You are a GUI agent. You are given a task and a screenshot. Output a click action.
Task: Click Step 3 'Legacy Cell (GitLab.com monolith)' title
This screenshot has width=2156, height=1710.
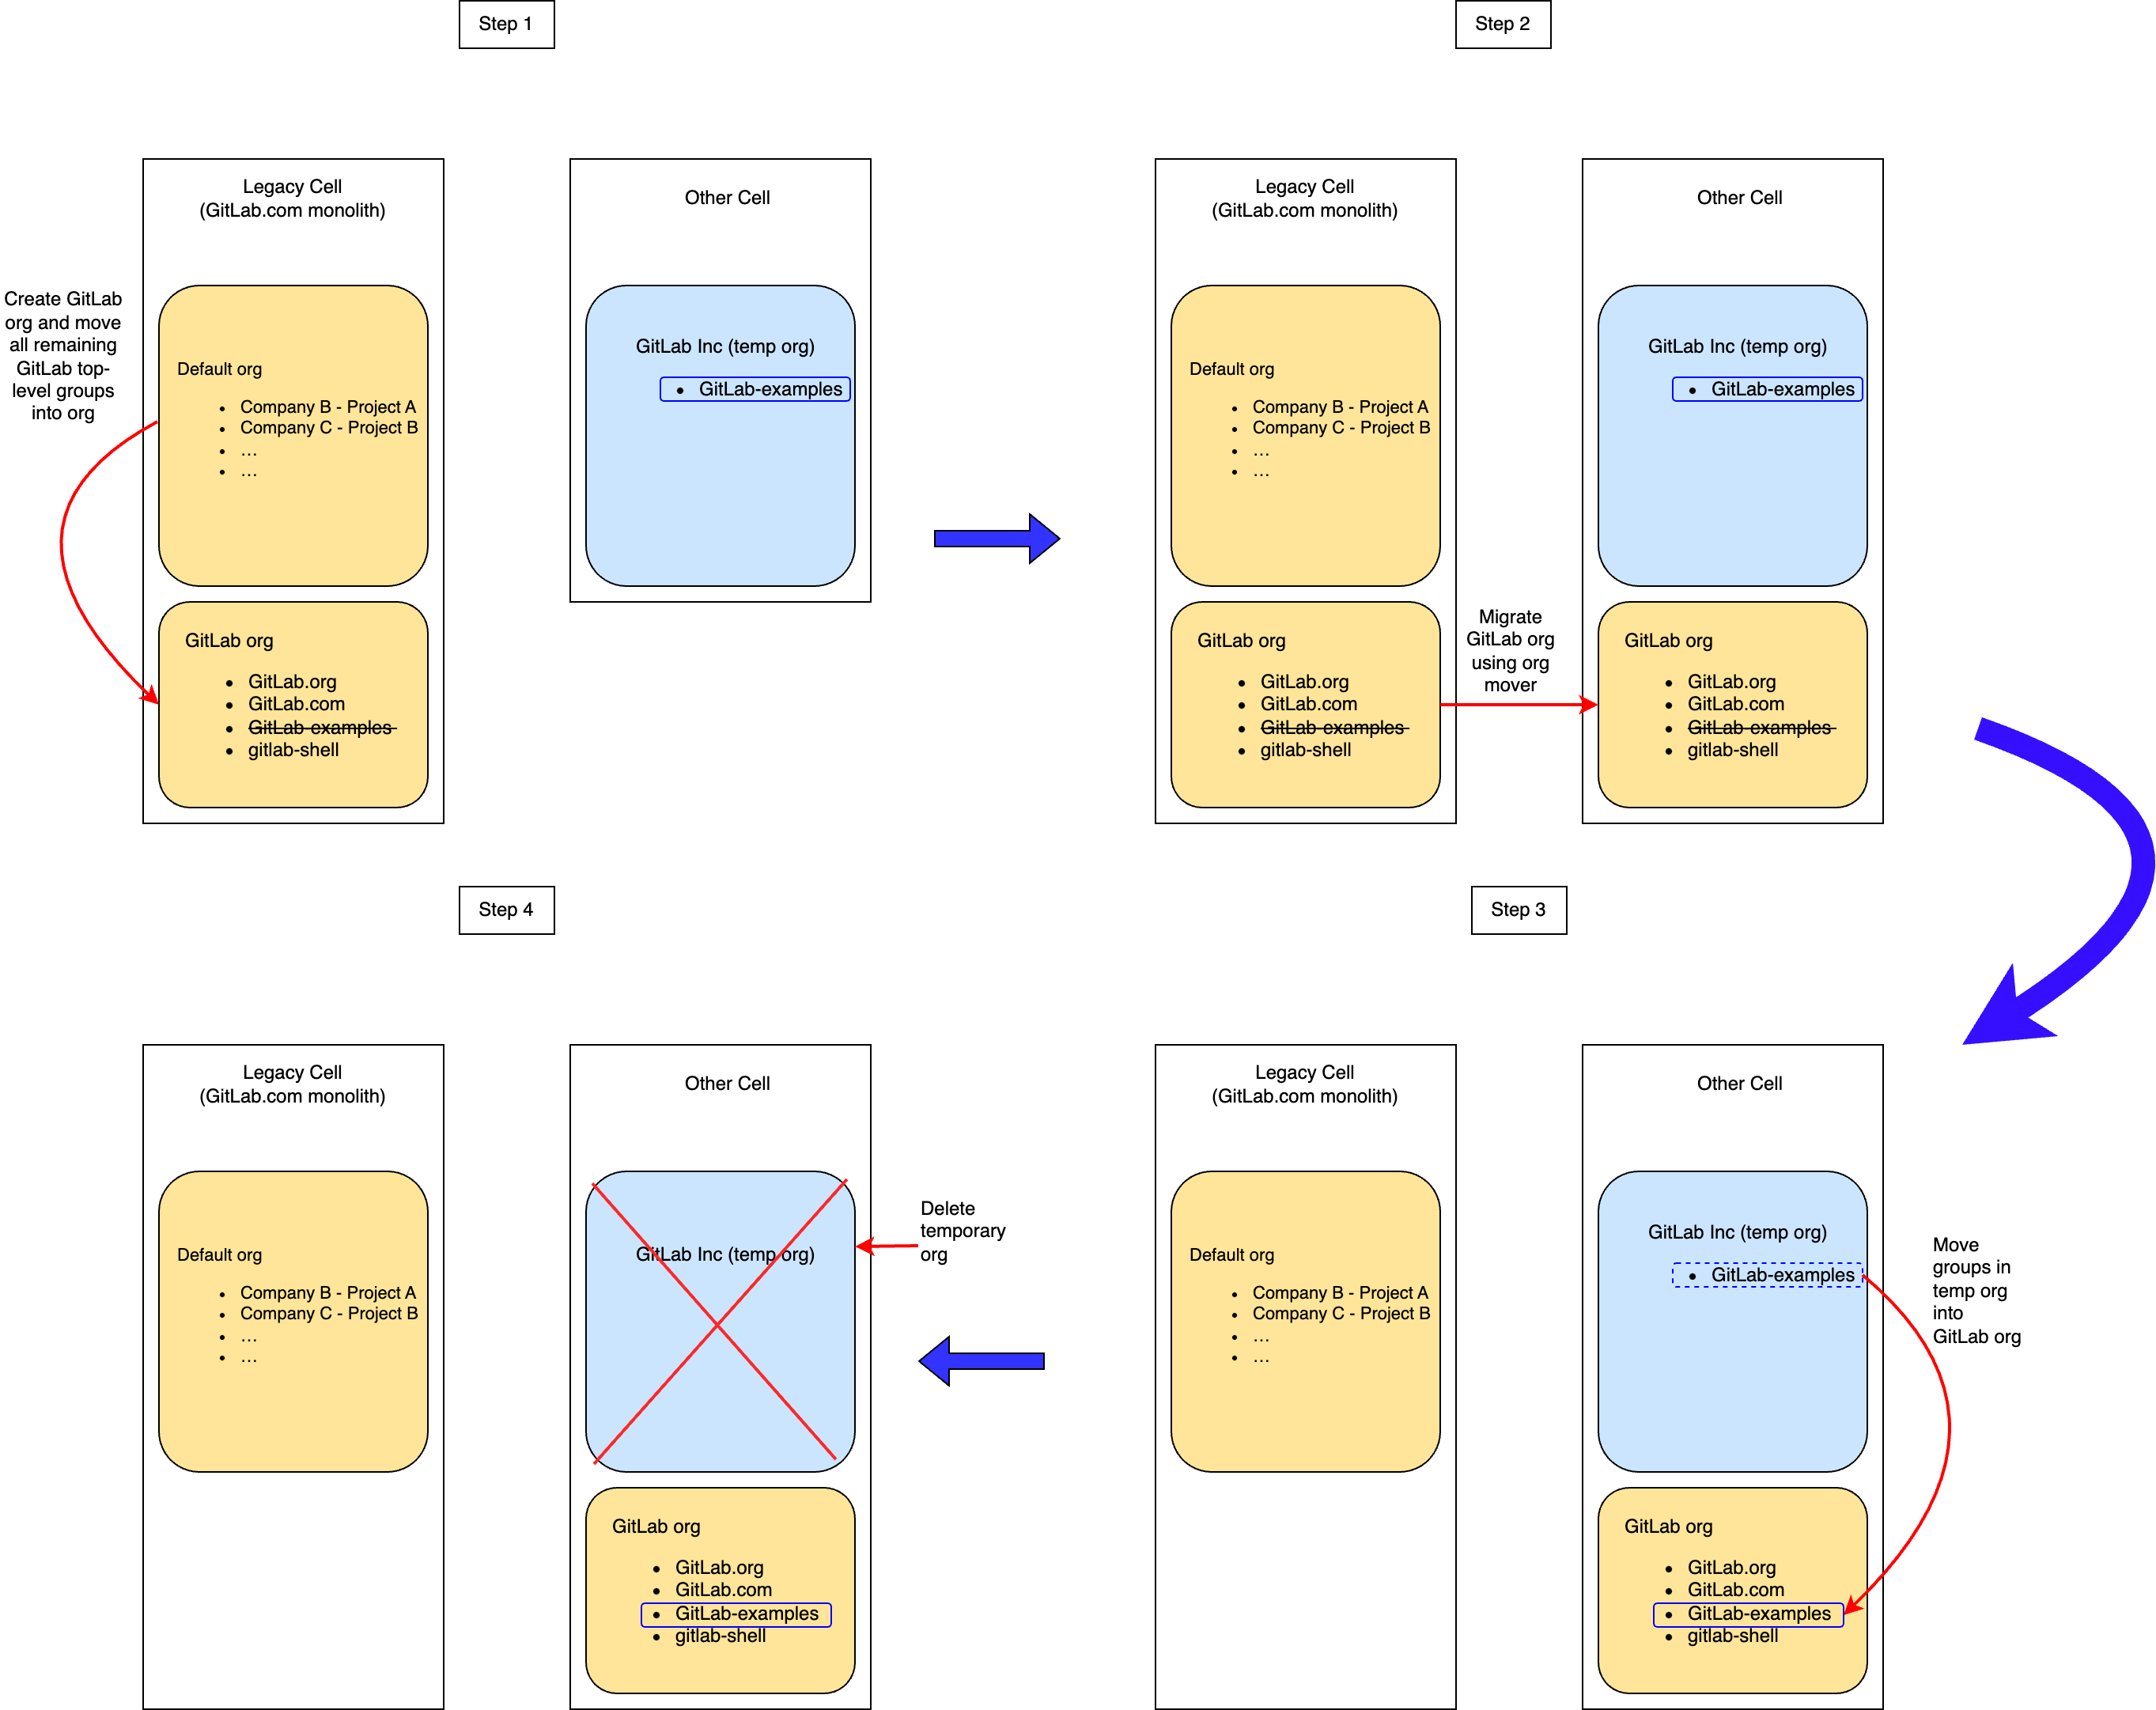(1304, 1084)
